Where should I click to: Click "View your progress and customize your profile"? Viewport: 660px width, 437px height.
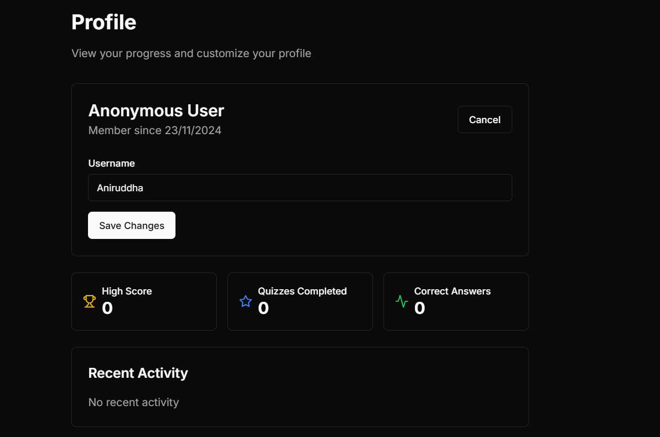click(x=191, y=53)
